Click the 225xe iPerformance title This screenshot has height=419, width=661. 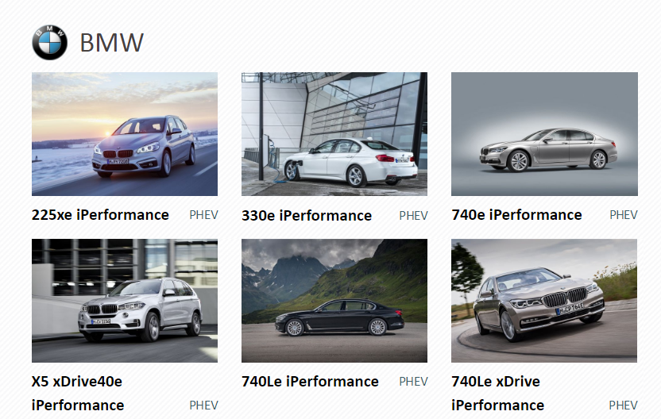100,215
